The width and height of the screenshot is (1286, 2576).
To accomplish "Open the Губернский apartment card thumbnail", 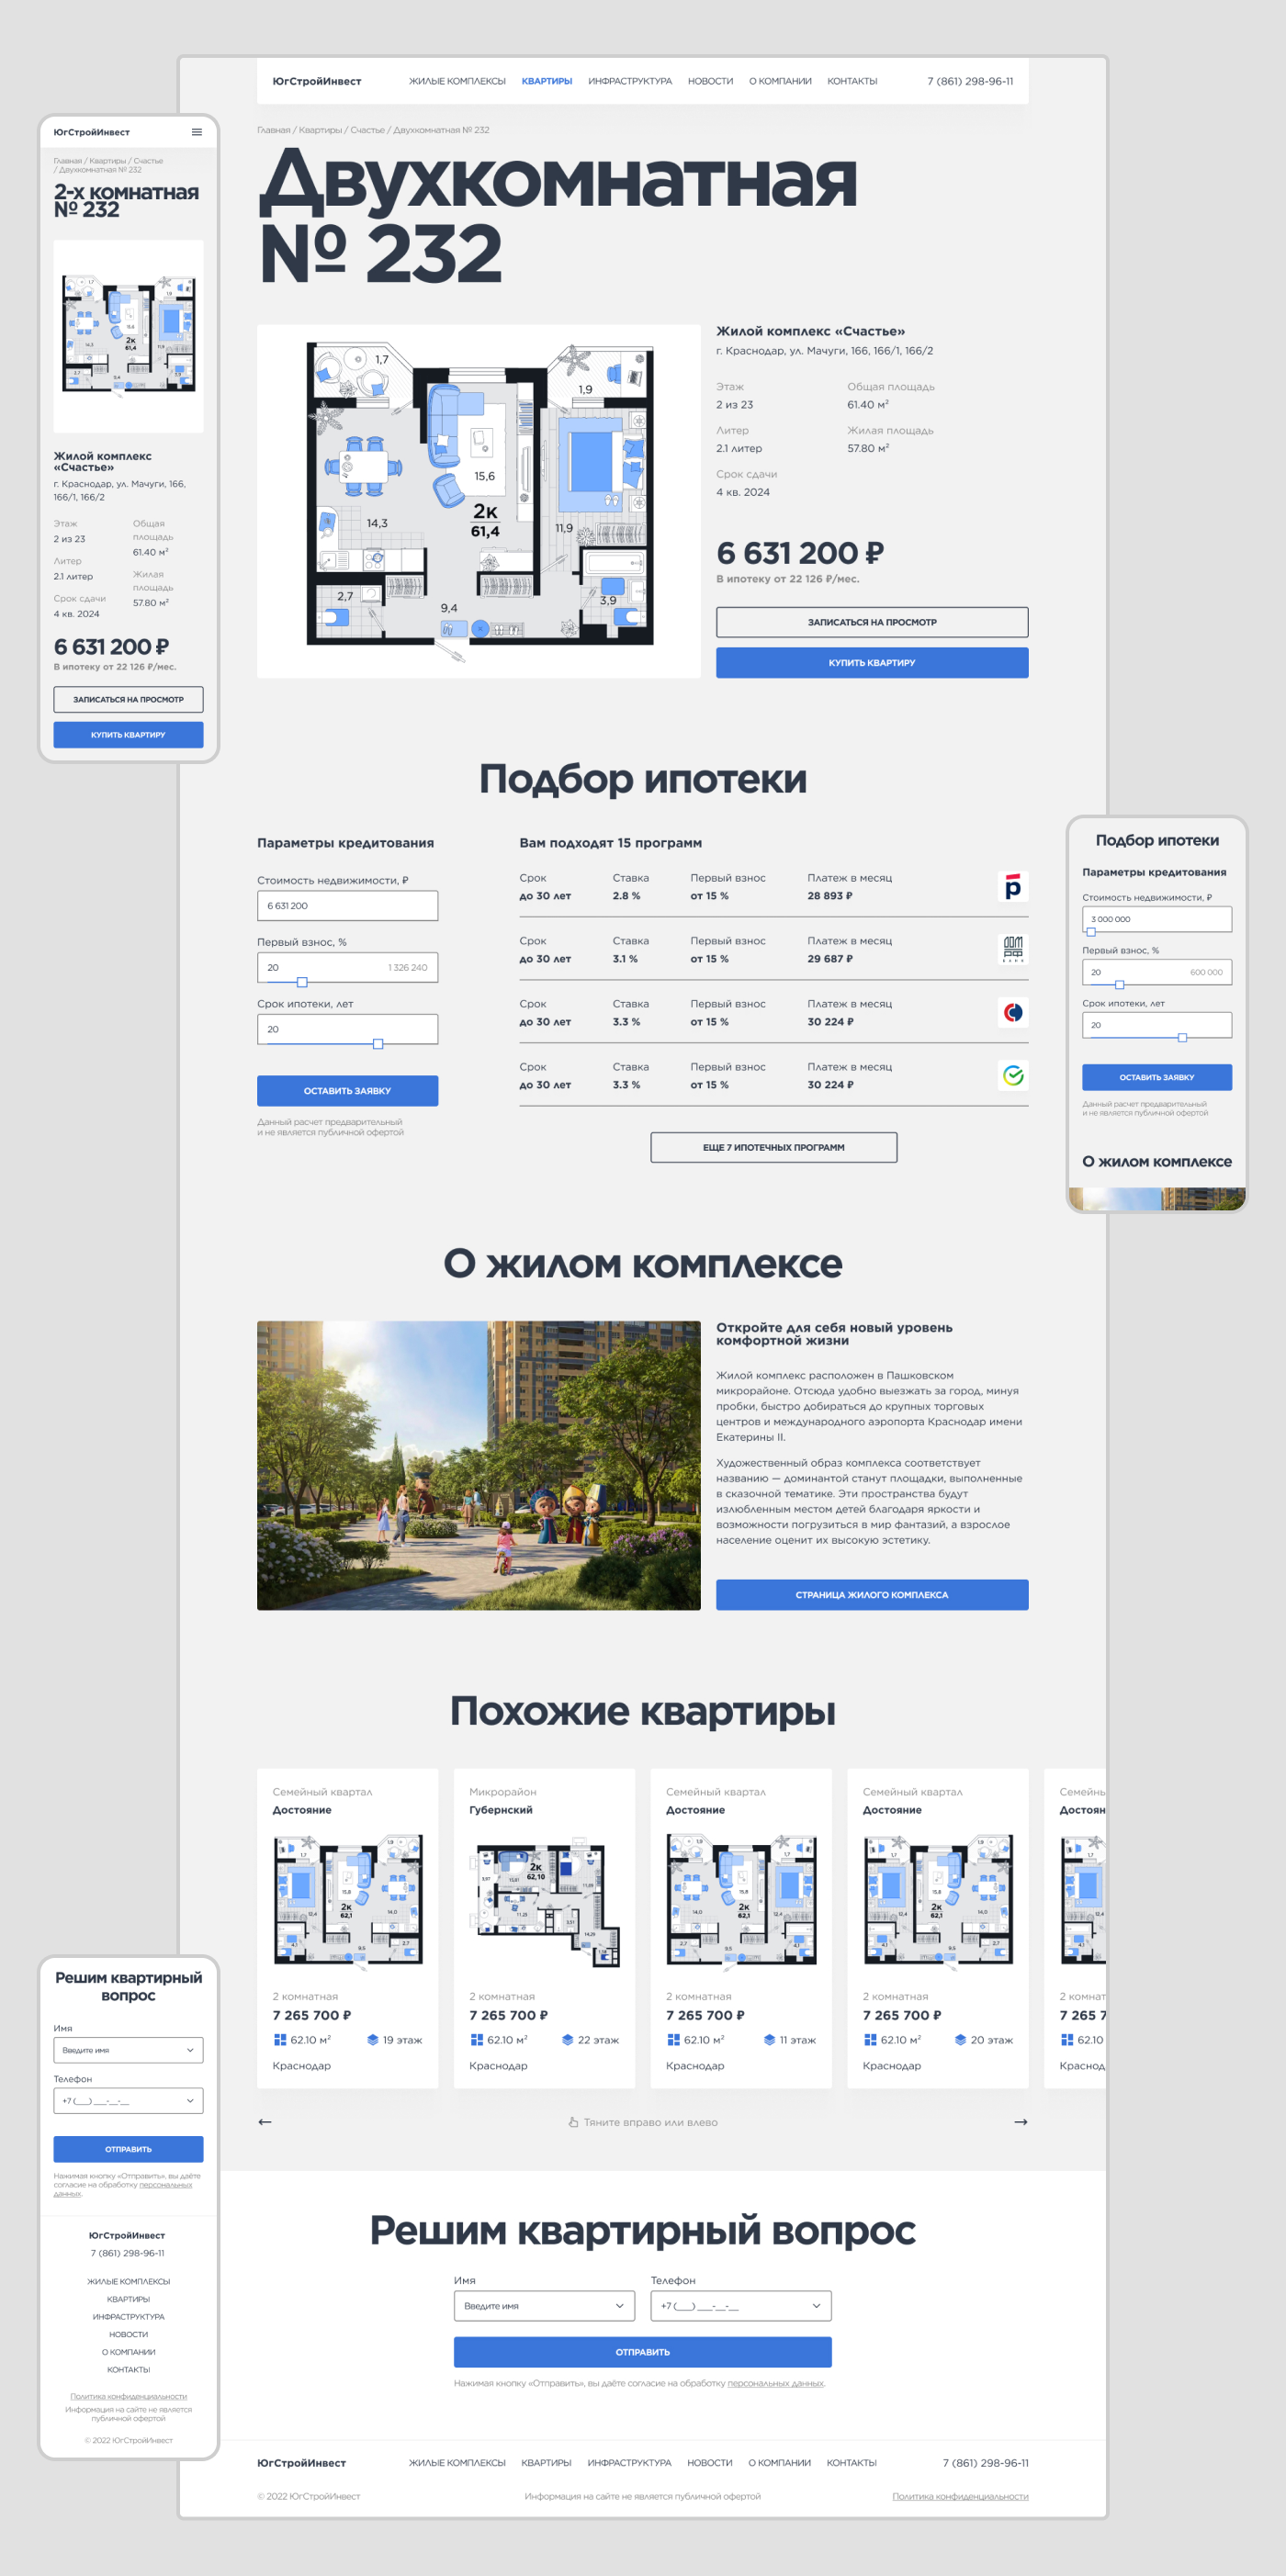I will pos(544,1900).
